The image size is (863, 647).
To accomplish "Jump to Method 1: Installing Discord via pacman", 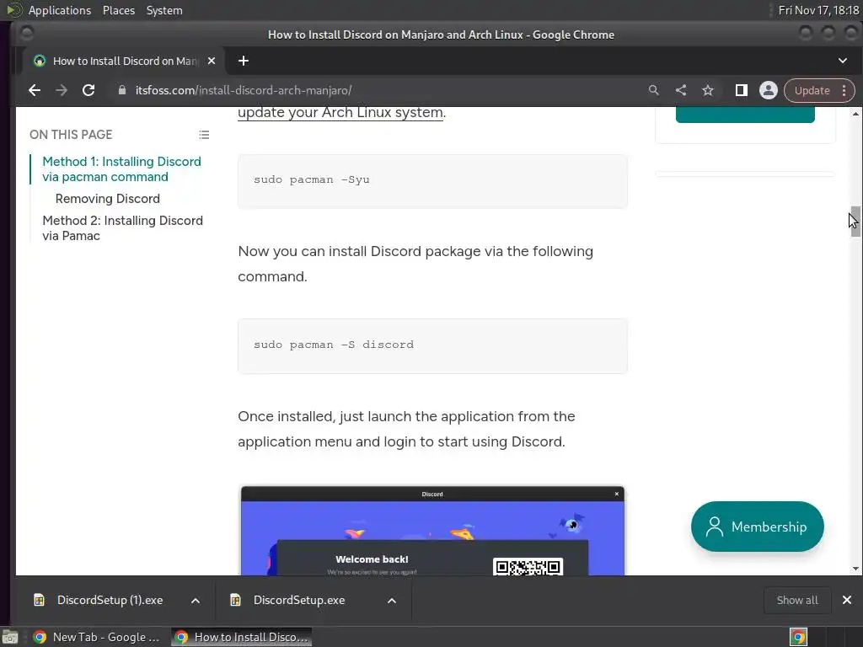I will tap(121, 168).
